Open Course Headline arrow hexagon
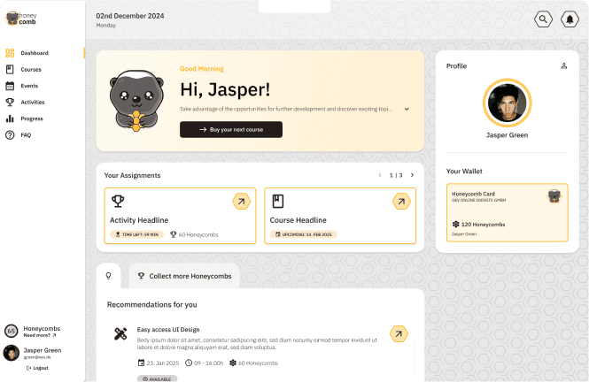This screenshot has height=382, width=589. (401, 202)
